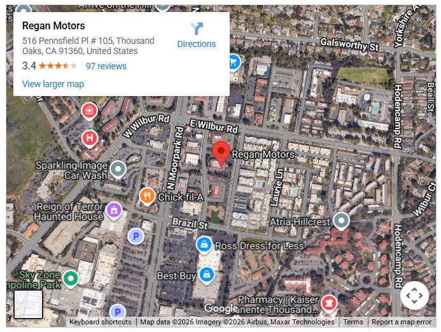Image resolution: width=441 pixels, height=332 pixels.
Task: Click the Directions arrow icon
Action: tap(197, 29)
